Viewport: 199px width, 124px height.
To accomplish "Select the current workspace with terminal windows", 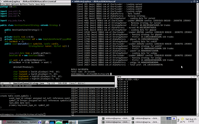I will pyautogui.click(x=169, y=118).
